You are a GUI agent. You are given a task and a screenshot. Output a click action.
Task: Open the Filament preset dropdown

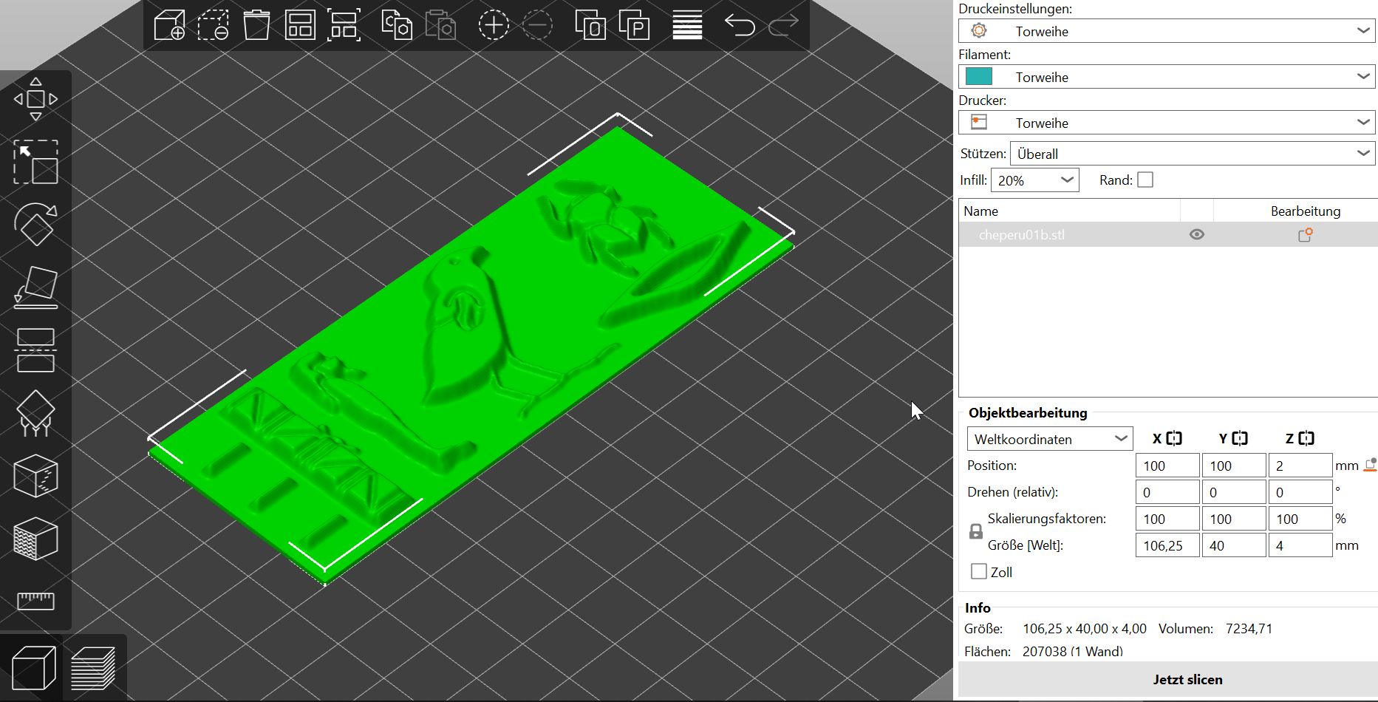pyautogui.click(x=1167, y=77)
